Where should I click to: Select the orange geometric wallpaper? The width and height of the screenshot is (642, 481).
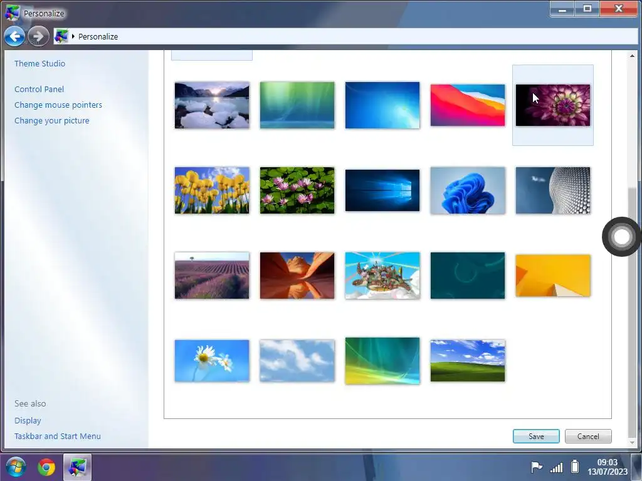coord(553,276)
